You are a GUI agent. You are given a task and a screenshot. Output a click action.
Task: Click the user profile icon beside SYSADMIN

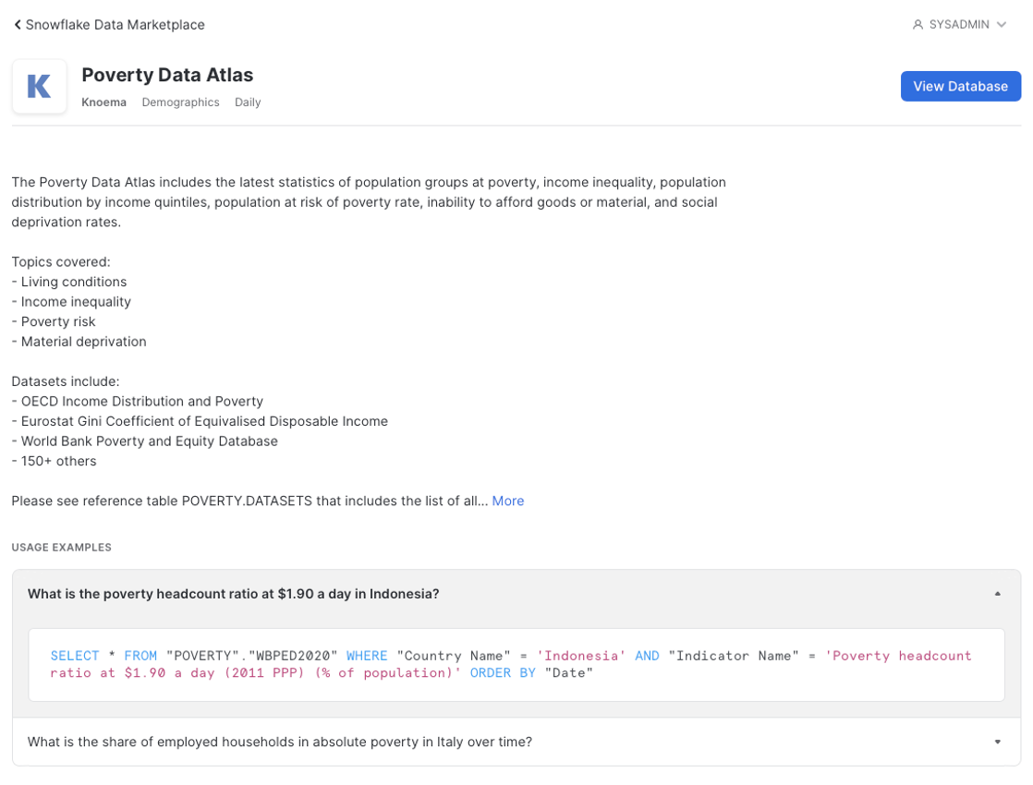click(x=918, y=25)
